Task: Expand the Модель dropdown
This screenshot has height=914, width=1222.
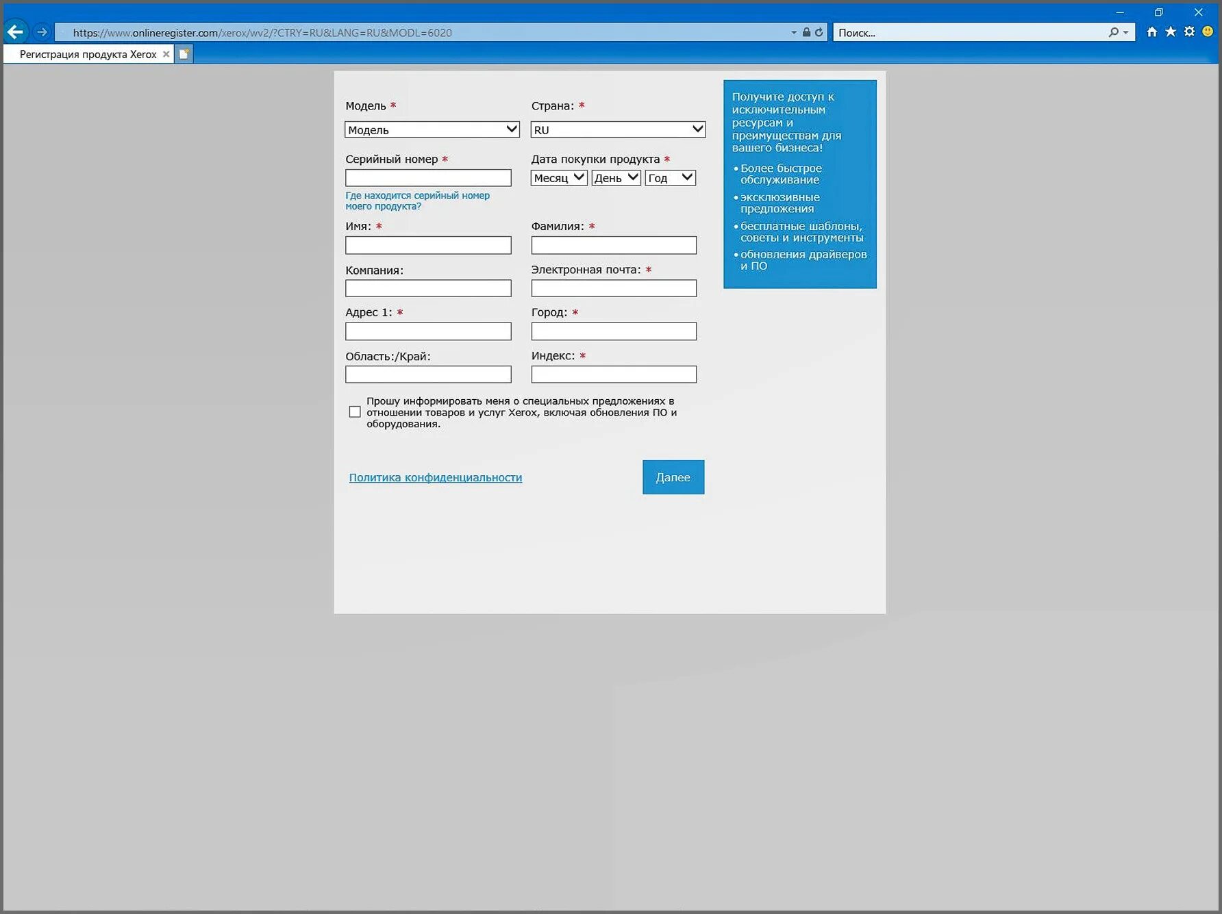Action: (x=432, y=129)
